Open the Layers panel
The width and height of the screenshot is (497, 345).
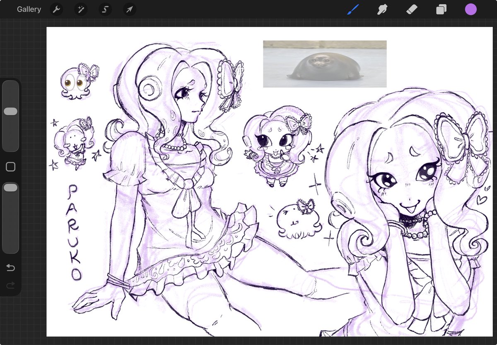click(441, 9)
